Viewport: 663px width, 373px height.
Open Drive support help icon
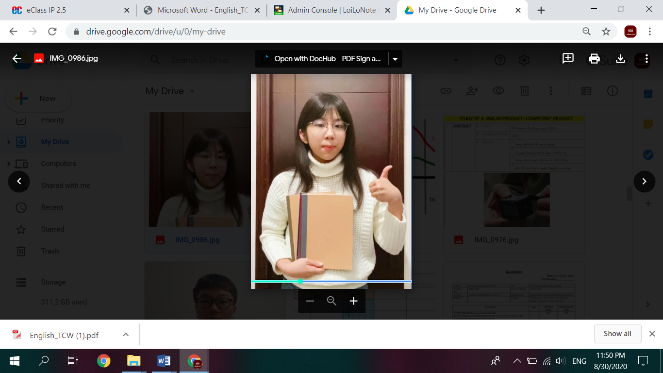(500, 60)
